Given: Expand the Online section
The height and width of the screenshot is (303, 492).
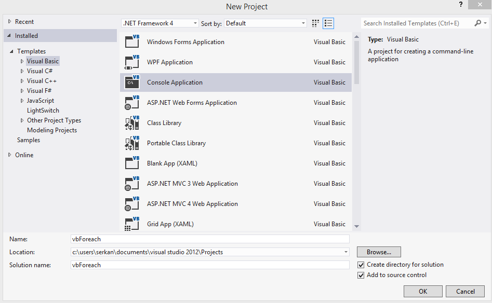Looking at the screenshot, I should 10,155.
